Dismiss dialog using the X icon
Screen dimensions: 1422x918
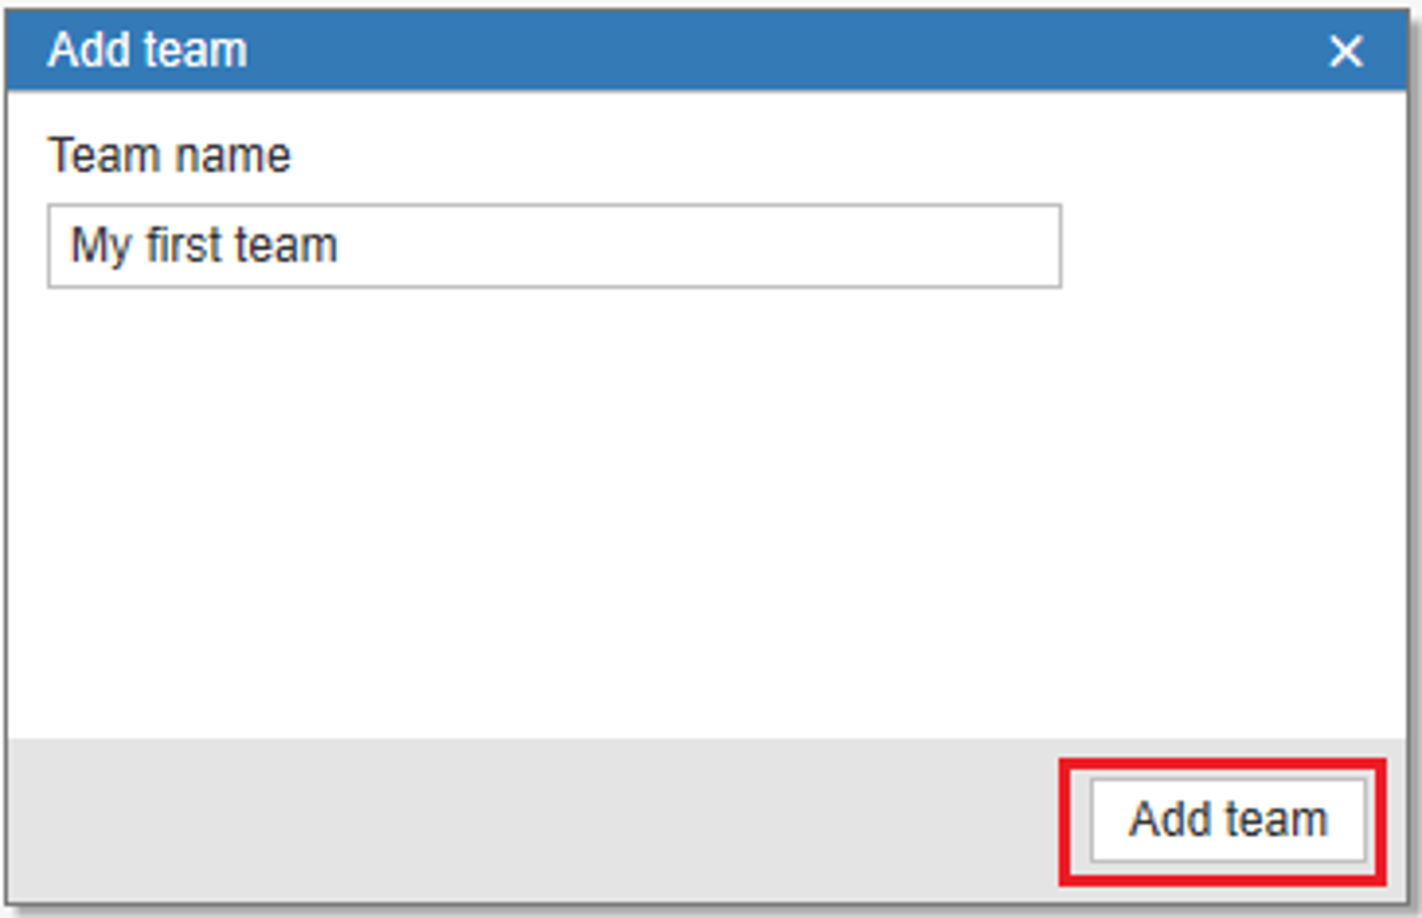(x=1346, y=51)
